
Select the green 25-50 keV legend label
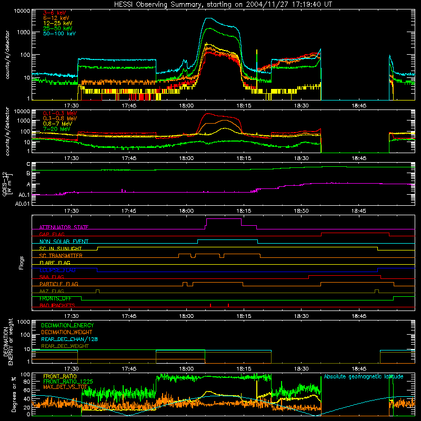click(58, 28)
